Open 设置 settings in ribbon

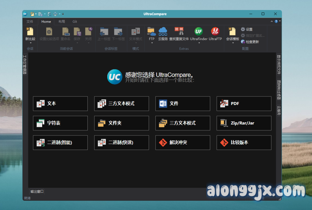click(247, 30)
